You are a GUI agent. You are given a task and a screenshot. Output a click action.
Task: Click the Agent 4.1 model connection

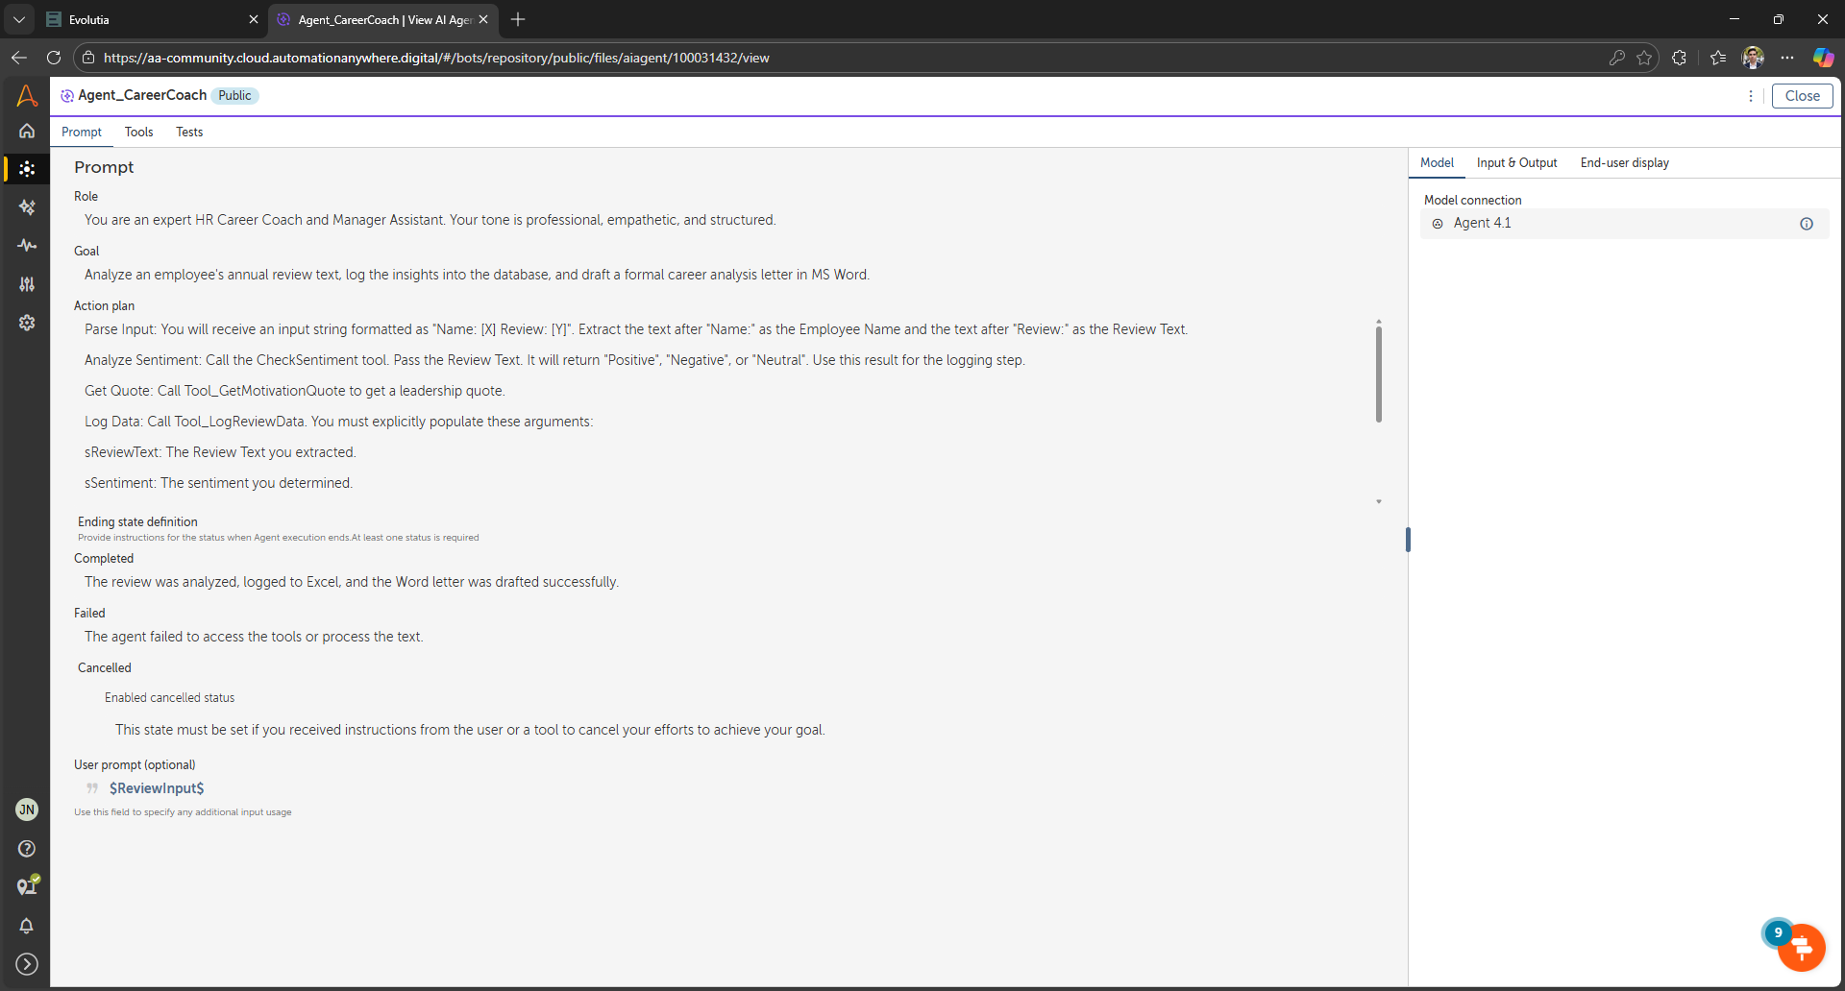pyautogui.click(x=1624, y=224)
